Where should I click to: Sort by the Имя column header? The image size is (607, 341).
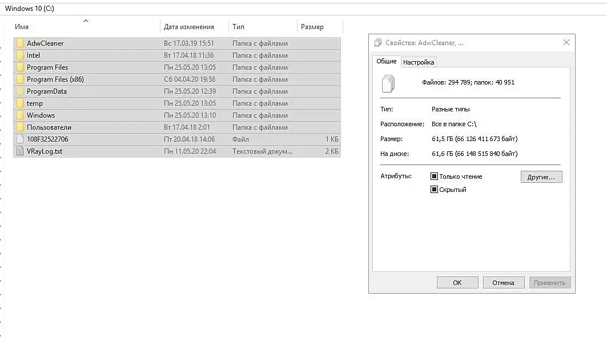(22, 27)
